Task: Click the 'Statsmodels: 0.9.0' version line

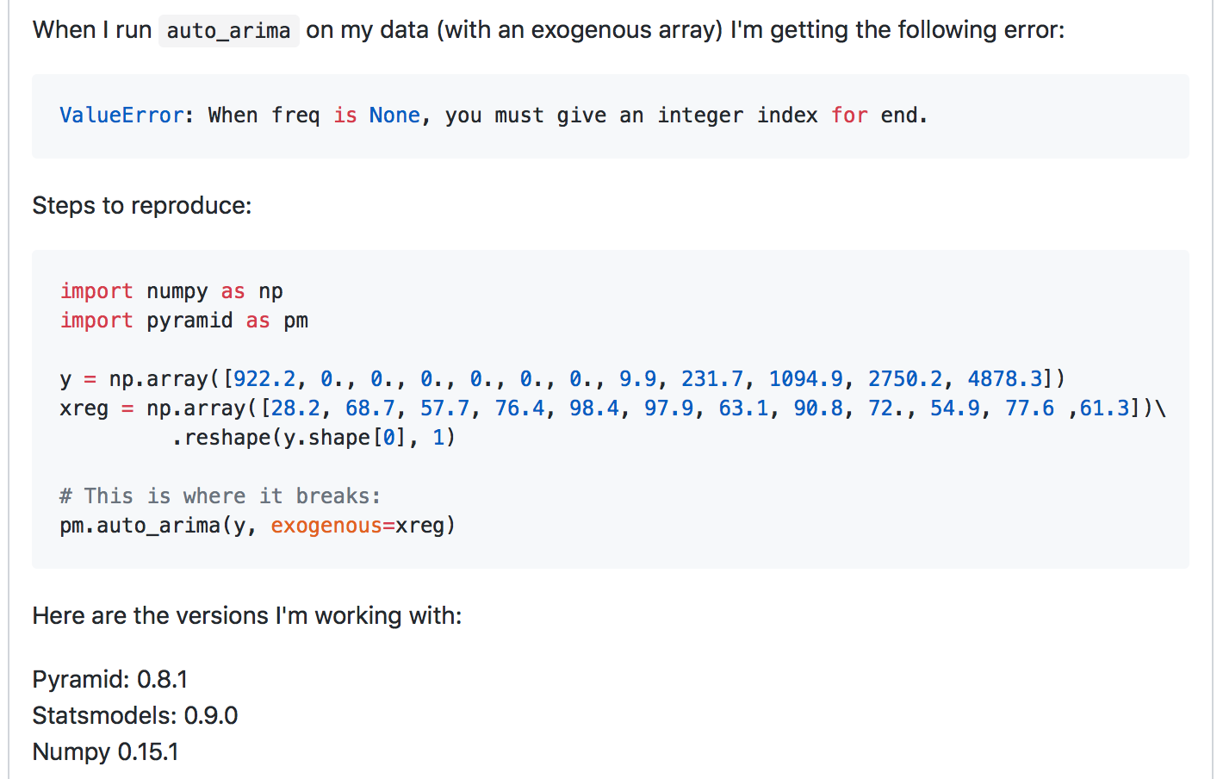Action: tap(135, 716)
